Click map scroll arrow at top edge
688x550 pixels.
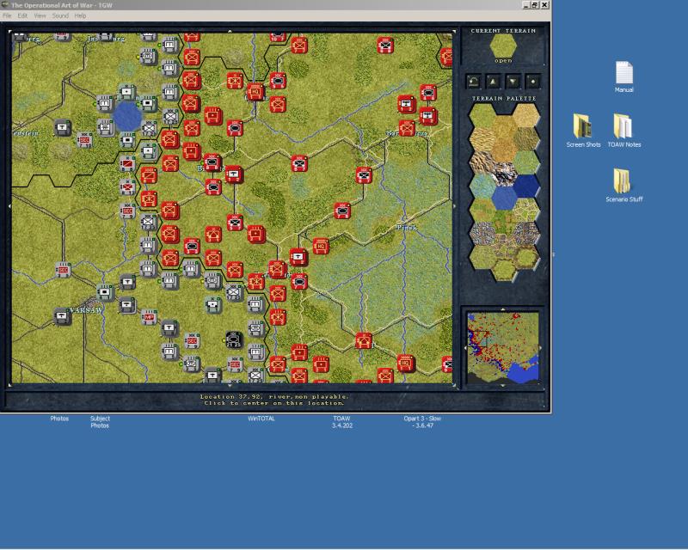click(230, 31)
